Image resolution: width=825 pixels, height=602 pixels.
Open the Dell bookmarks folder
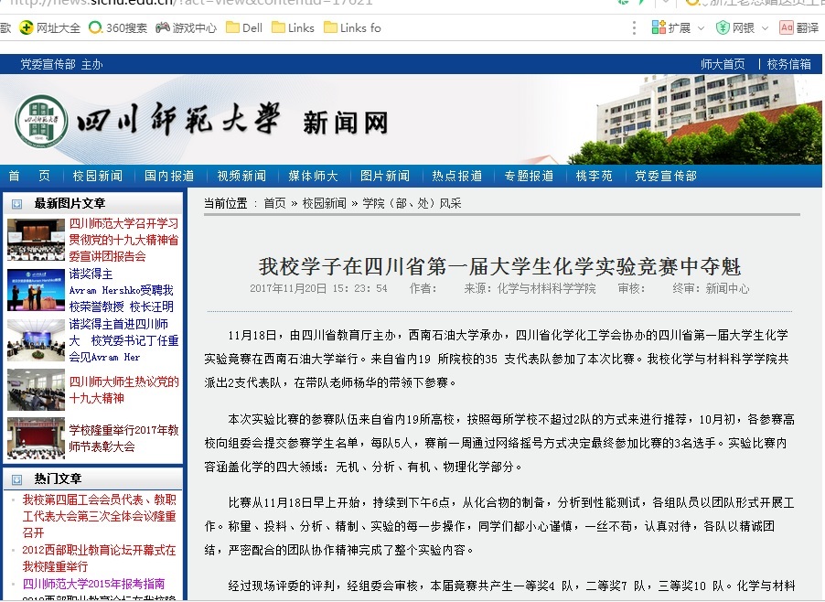click(233, 27)
